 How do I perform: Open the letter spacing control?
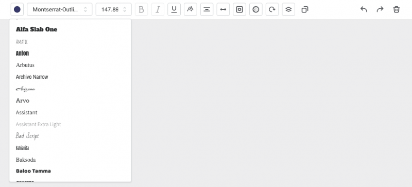click(223, 9)
